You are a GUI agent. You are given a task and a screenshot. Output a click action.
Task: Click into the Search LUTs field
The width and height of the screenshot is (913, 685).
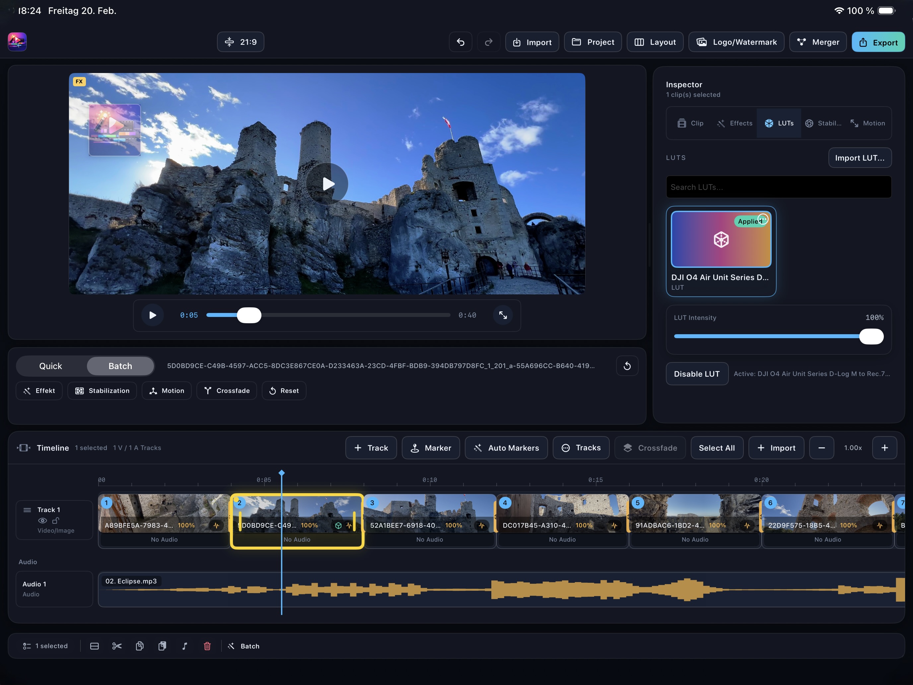778,187
